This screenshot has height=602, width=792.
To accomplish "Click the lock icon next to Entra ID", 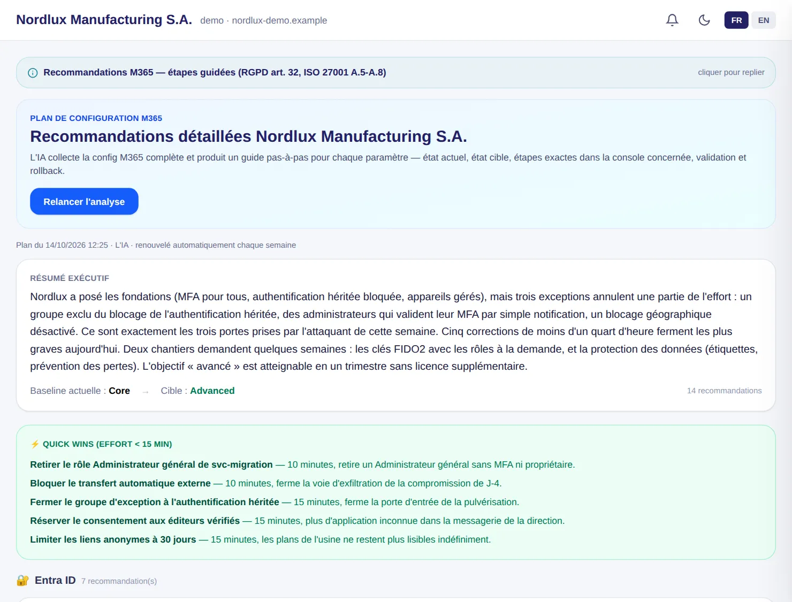I will point(22,581).
